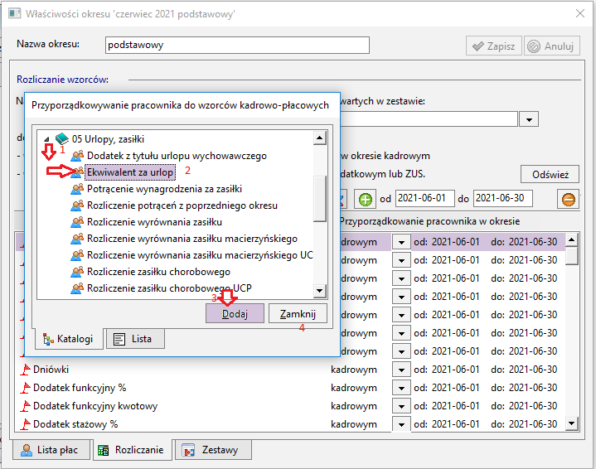Click the window icon in the title bar
Viewport: 596px width, 469px height.
[14, 14]
